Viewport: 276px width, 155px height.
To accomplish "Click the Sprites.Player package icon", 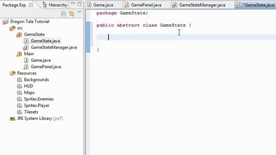I will click(x=19, y=105).
